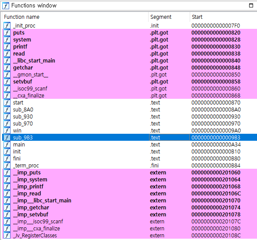This screenshot has height=240, width=257.
Task: Maximize the Functions window panel
Action: 251,6
